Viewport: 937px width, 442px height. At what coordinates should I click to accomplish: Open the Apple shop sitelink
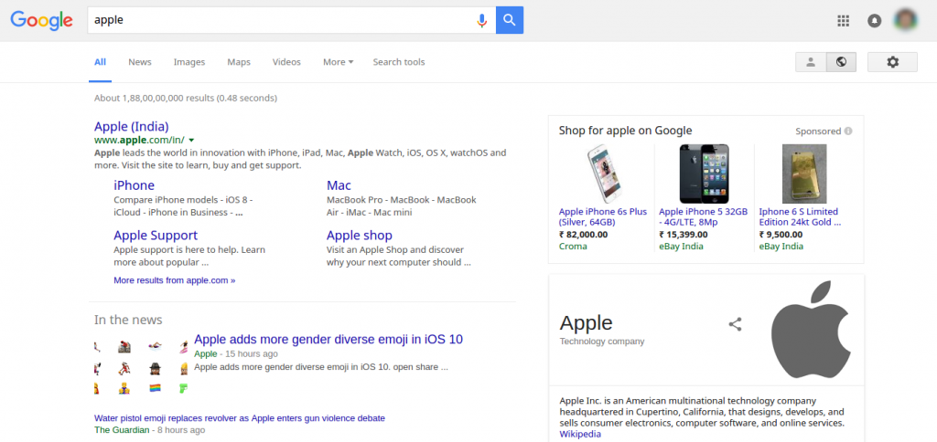point(359,236)
